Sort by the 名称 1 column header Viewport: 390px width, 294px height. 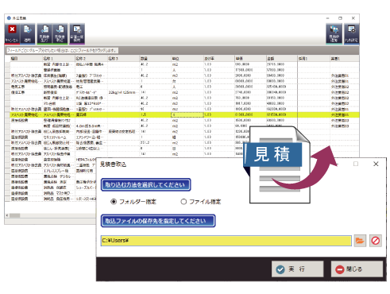tap(59, 59)
